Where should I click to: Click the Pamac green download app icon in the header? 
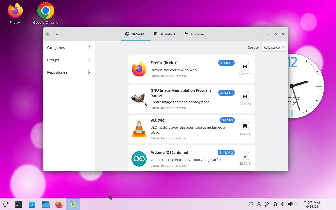48,34
